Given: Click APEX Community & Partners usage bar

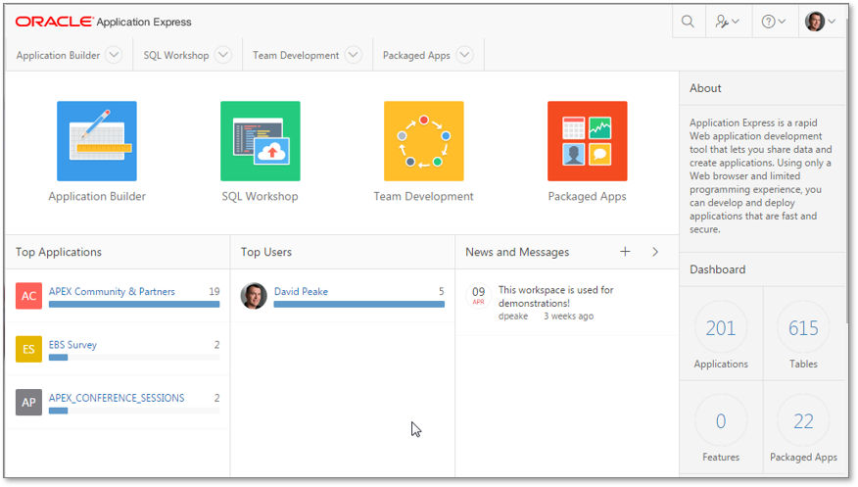Looking at the screenshot, I should pyautogui.click(x=134, y=304).
